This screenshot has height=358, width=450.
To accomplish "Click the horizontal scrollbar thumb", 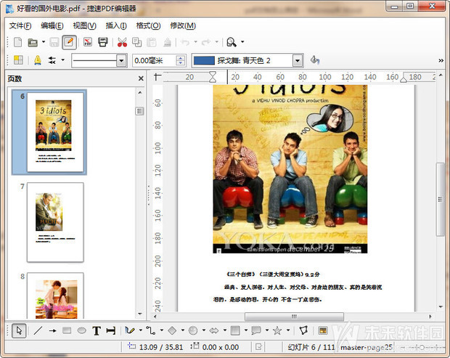I will point(294,317).
